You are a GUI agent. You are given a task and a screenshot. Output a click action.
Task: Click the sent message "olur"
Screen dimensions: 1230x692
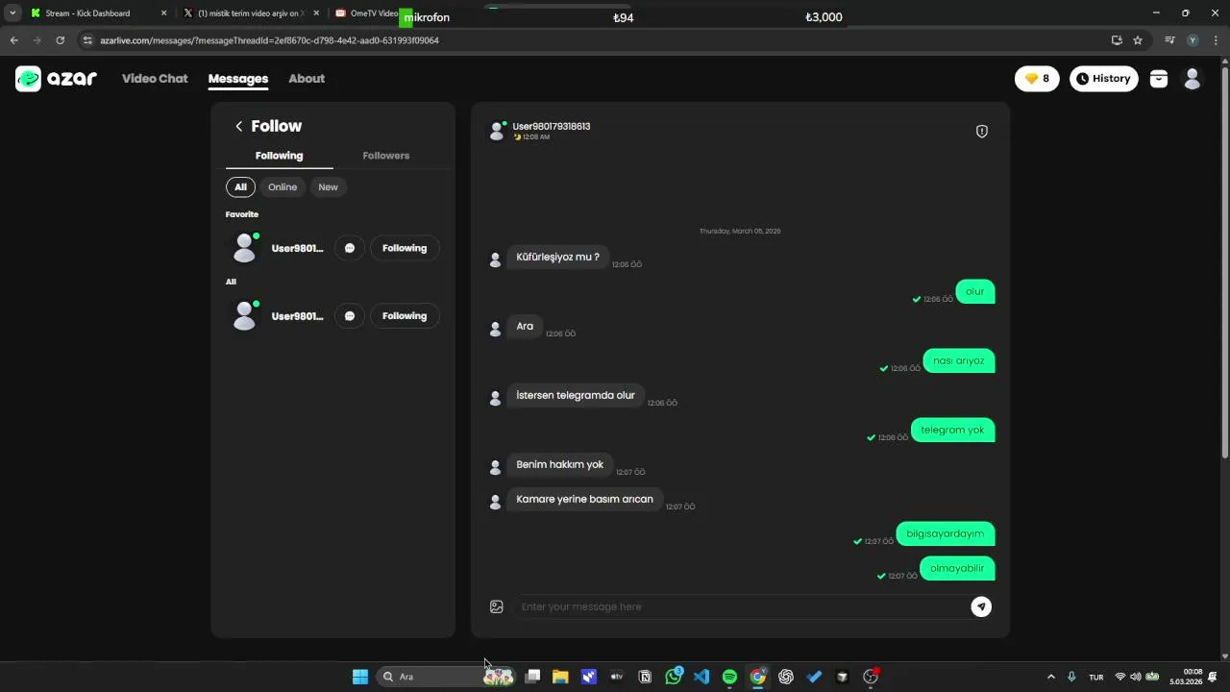(x=975, y=291)
